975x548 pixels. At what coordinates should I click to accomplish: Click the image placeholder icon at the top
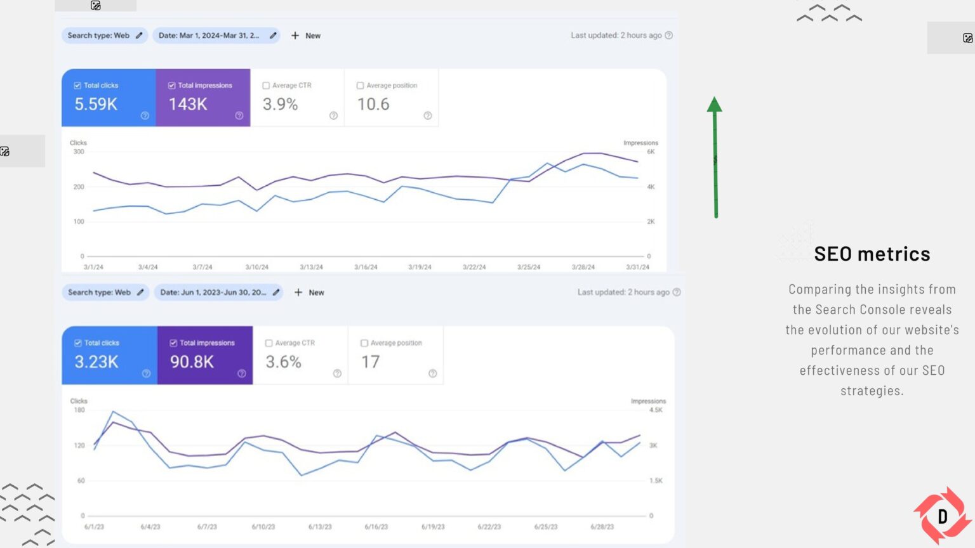point(96,5)
